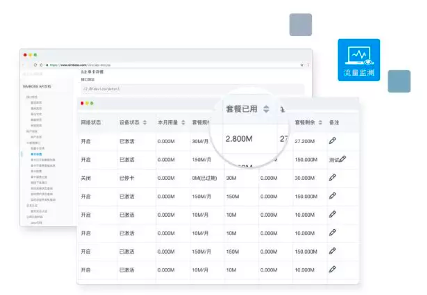Close the front table window with red button
The image size is (427, 295).
click(x=82, y=103)
